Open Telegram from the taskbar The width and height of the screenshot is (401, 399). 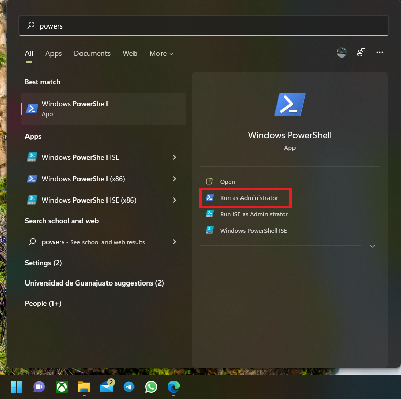[x=129, y=387]
